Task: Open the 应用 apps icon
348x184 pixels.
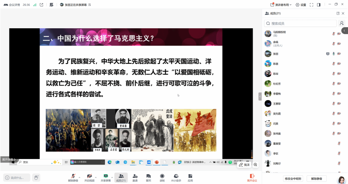Action: click(190, 176)
